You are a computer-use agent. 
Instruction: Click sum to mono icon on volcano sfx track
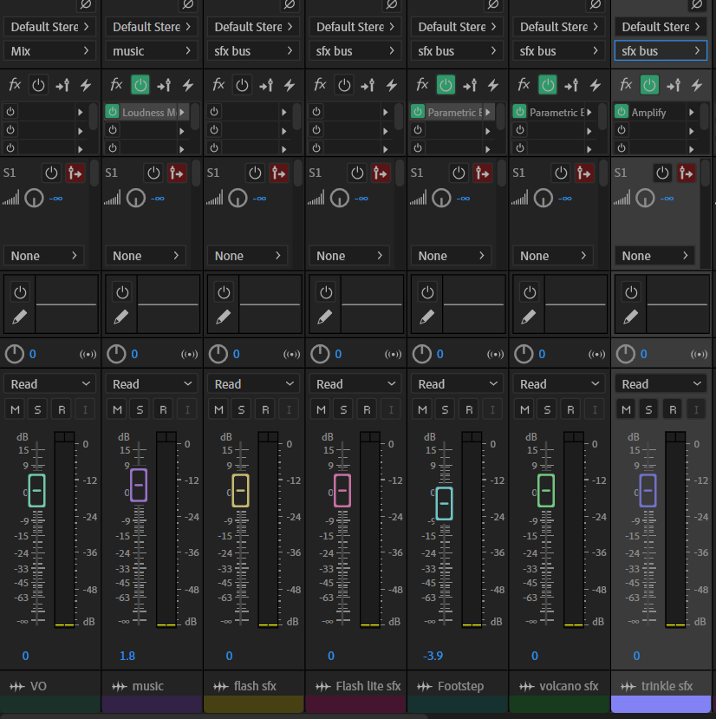pyautogui.click(x=596, y=354)
